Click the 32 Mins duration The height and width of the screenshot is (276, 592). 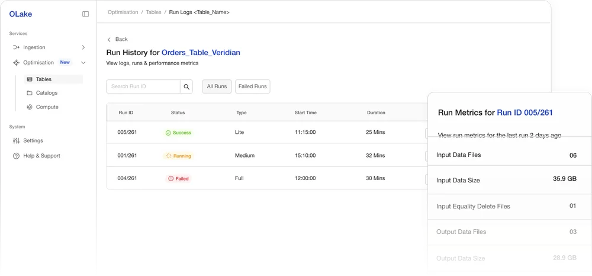375,156
